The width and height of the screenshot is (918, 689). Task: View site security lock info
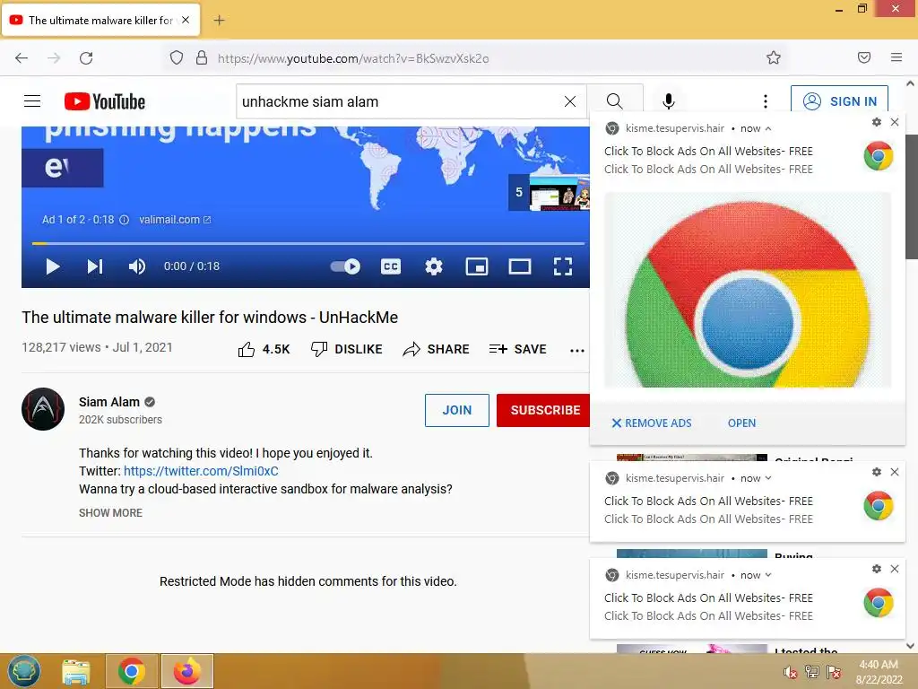202,57
